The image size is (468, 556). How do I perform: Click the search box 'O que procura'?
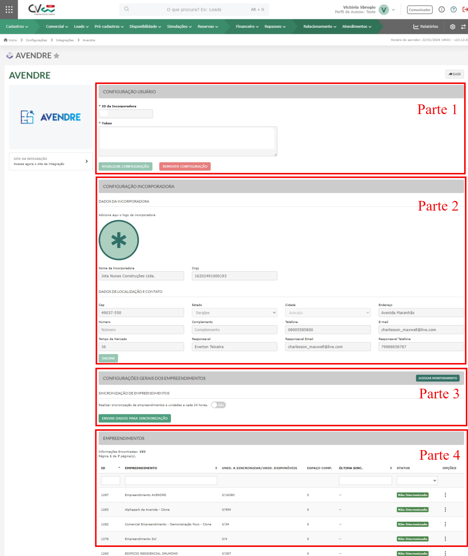194,9
